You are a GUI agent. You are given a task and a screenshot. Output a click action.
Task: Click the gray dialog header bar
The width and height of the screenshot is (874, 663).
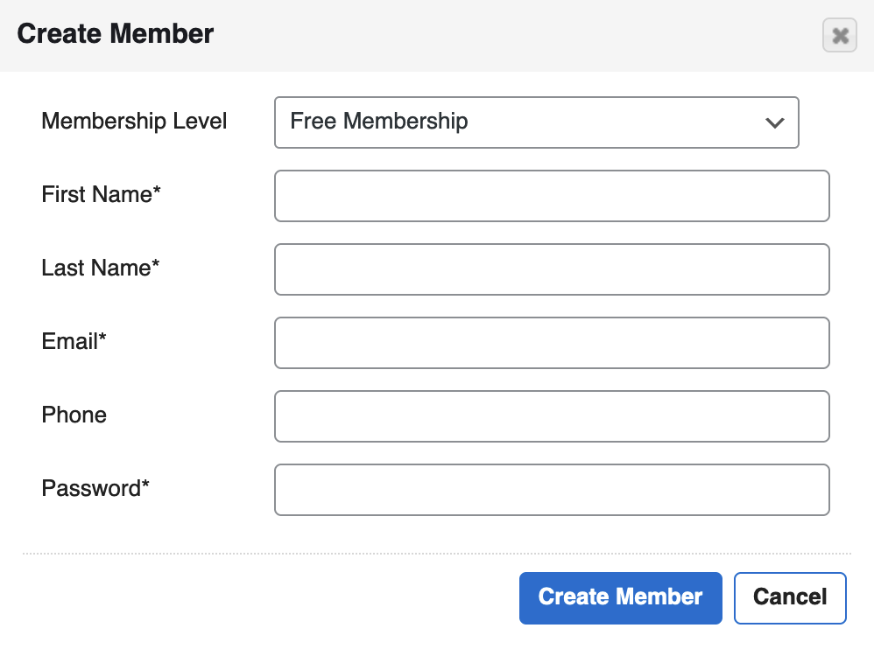[x=437, y=36]
